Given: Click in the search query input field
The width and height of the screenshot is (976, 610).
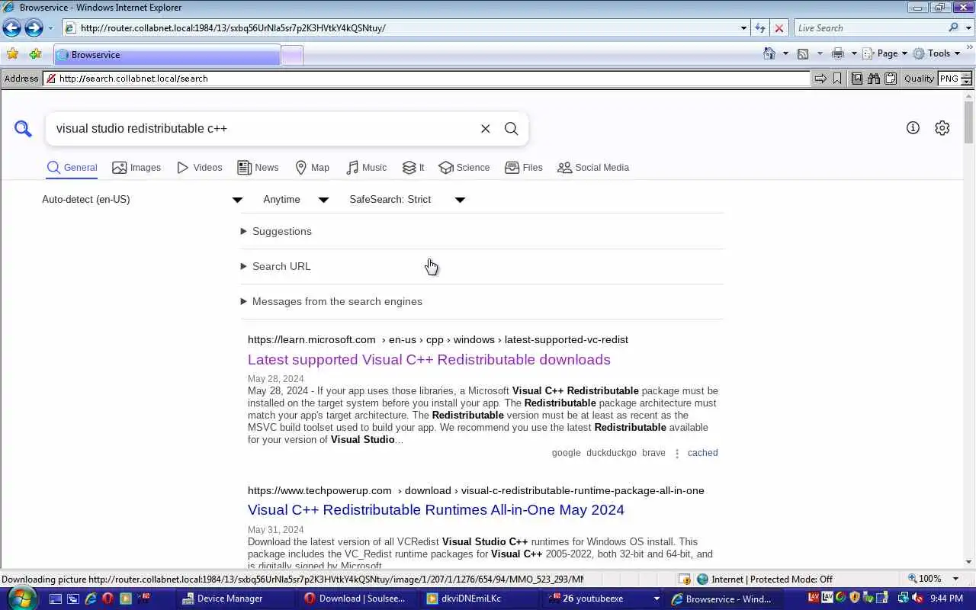Looking at the screenshot, I should [x=263, y=129].
